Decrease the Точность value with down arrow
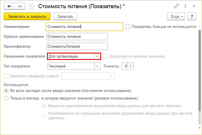The image size is (202, 135). click(131, 68)
